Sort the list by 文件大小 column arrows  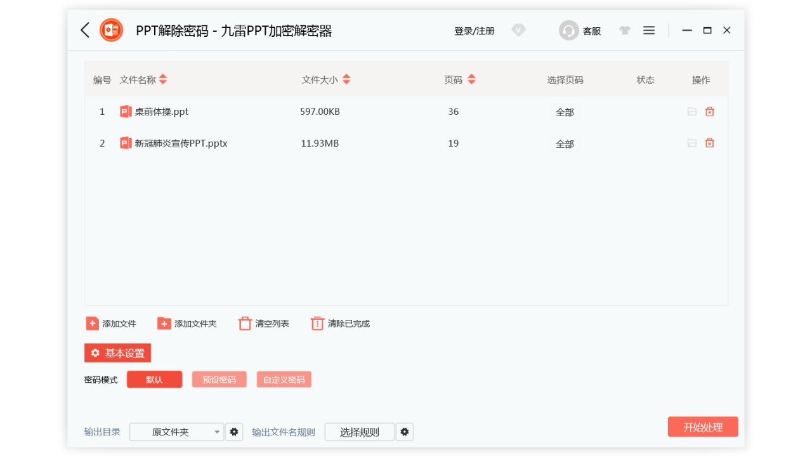(346, 79)
